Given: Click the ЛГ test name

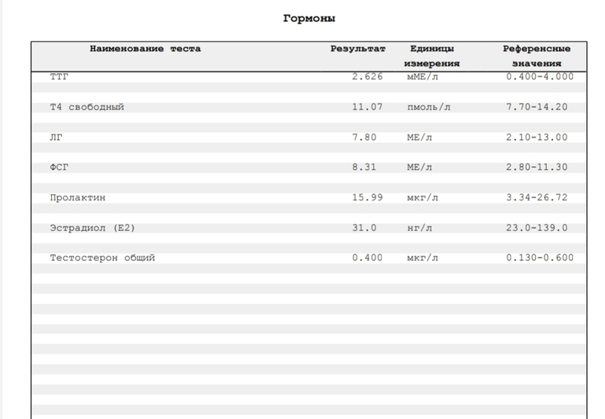Looking at the screenshot, I should point(56,138).
